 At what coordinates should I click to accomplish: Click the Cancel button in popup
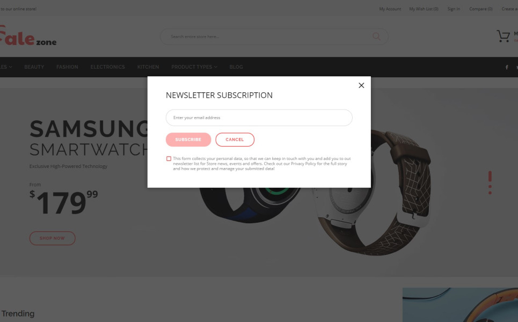pyautogui.click(x=235, y=140)
